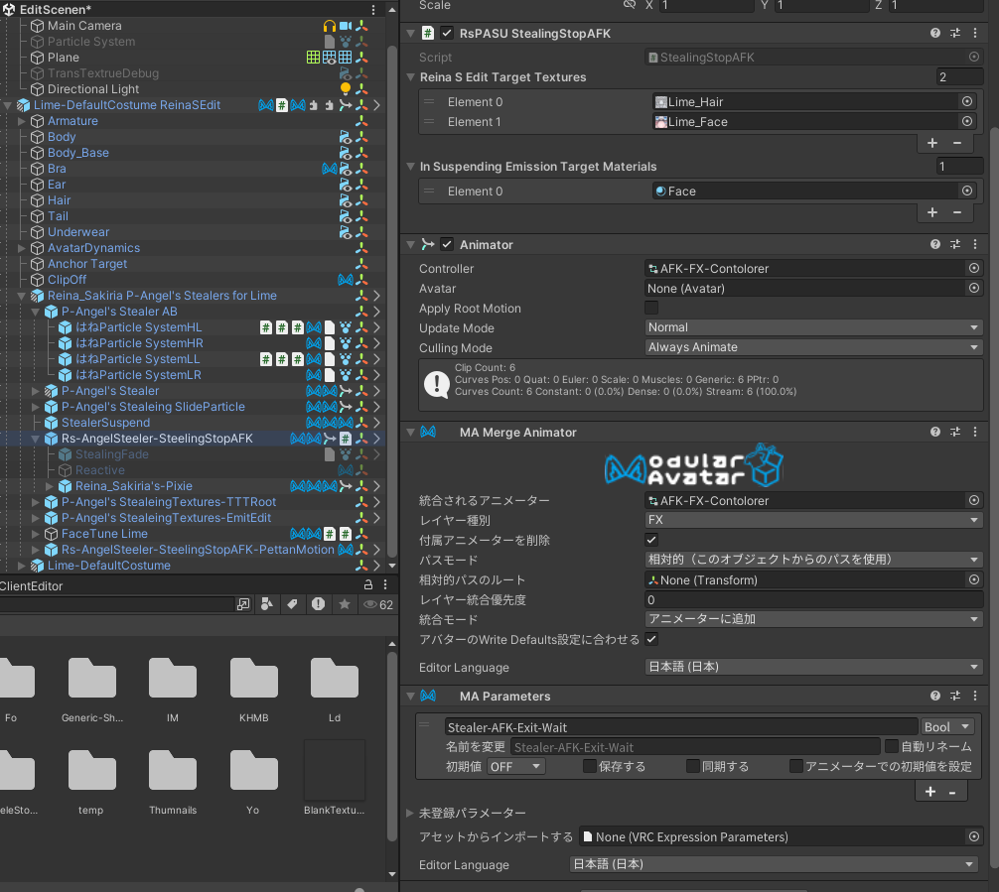
Task: Add element to Reina S Edit Target Textures
Action: pyautogui.click(x=932, y=143)
